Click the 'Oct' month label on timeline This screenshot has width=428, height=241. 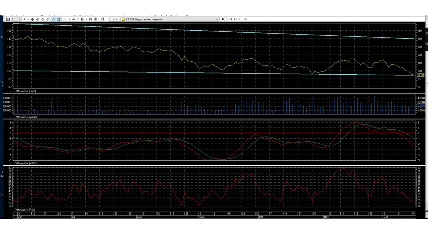[261, 217]
